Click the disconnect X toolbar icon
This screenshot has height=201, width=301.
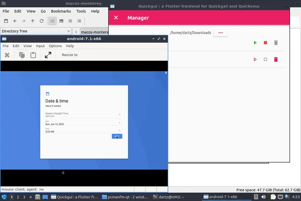tap(7, 55)
